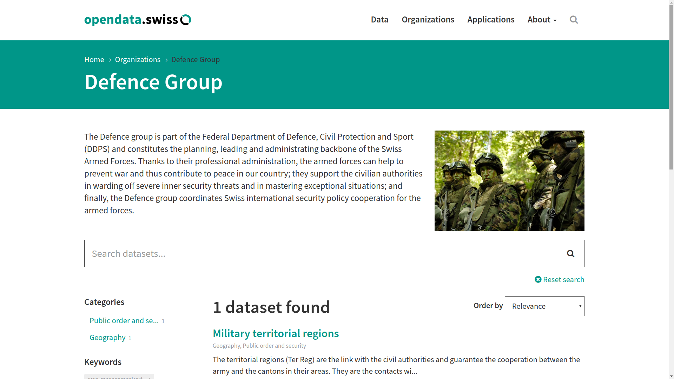
Task: Click Home in the breadcrumb
Action: tap(94, 60)
